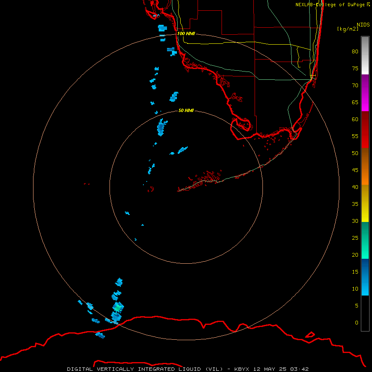The width and height of the screenshot is (372, 372).
Task: Click the 80 scale value
Action: click(x=355, y=52)
